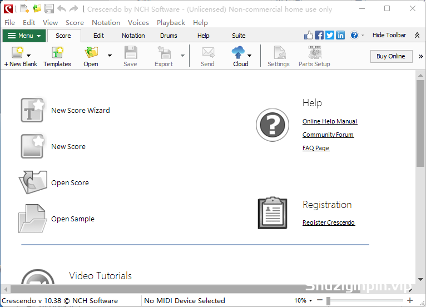Click the Open Sample folder icon
Screen dimensions: 426x307
click(x=32, y=219)
